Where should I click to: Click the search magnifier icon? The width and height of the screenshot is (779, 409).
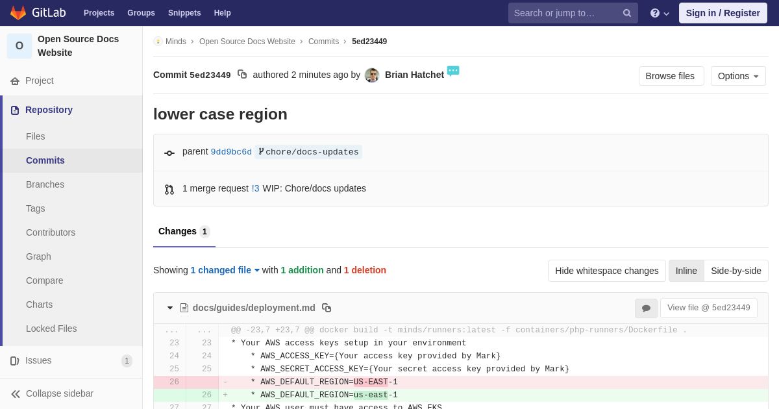pos(626,13)
